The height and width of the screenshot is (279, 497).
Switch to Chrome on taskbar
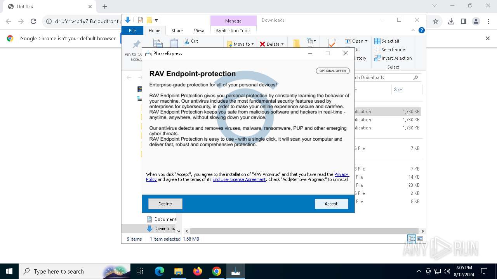tap(216, 271)
